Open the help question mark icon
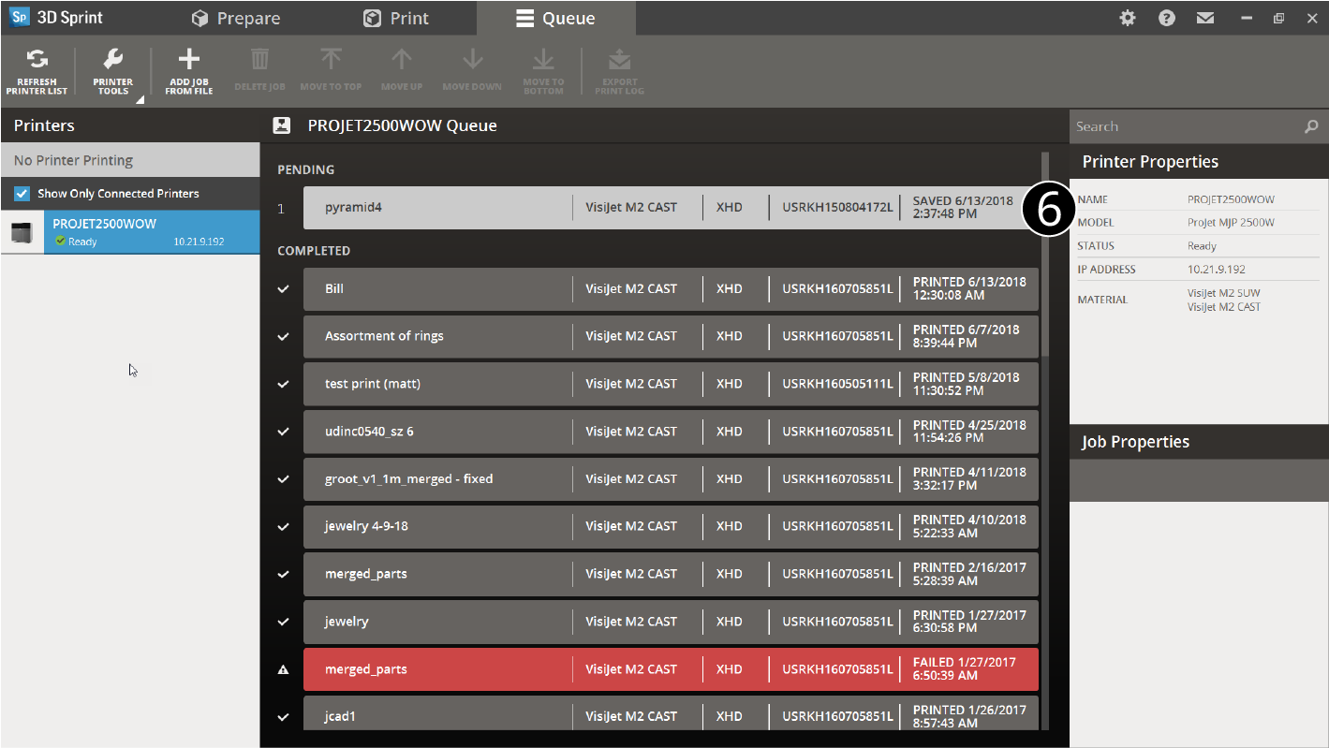The image size is (1329, 748). (x=1166, y=18)
